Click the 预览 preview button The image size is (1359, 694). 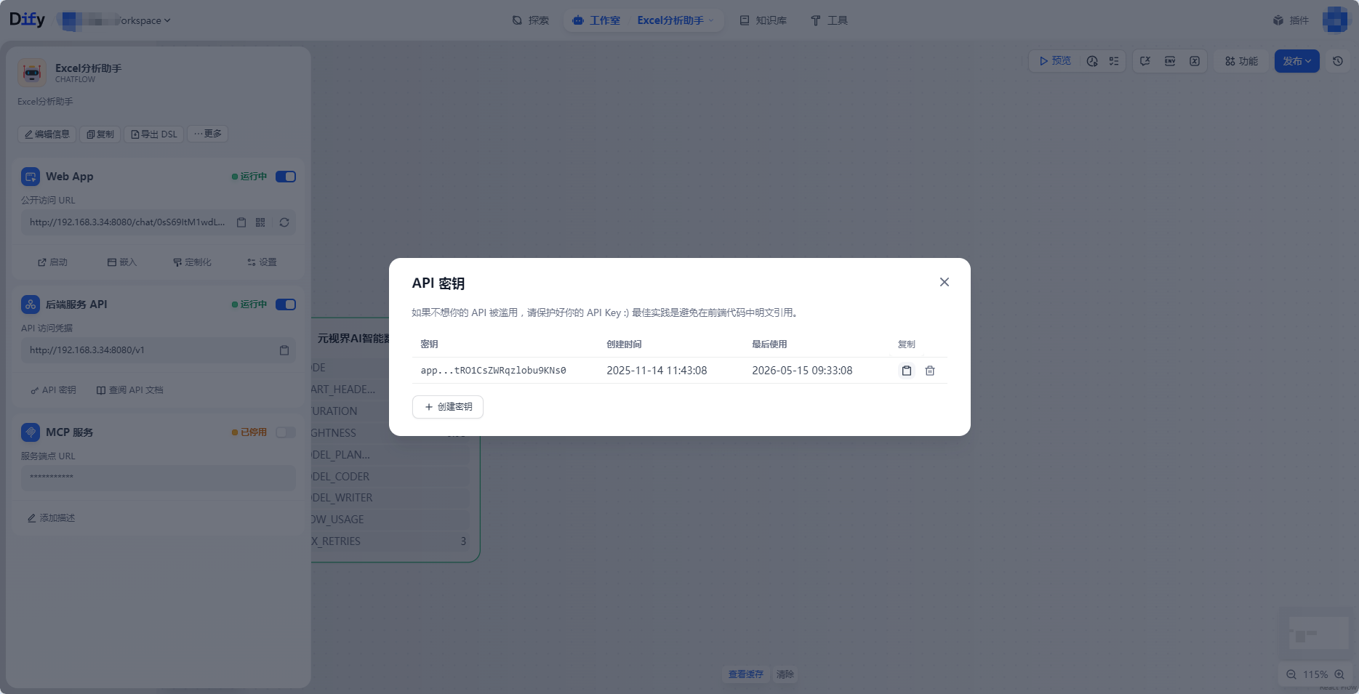click(1055, 61)
